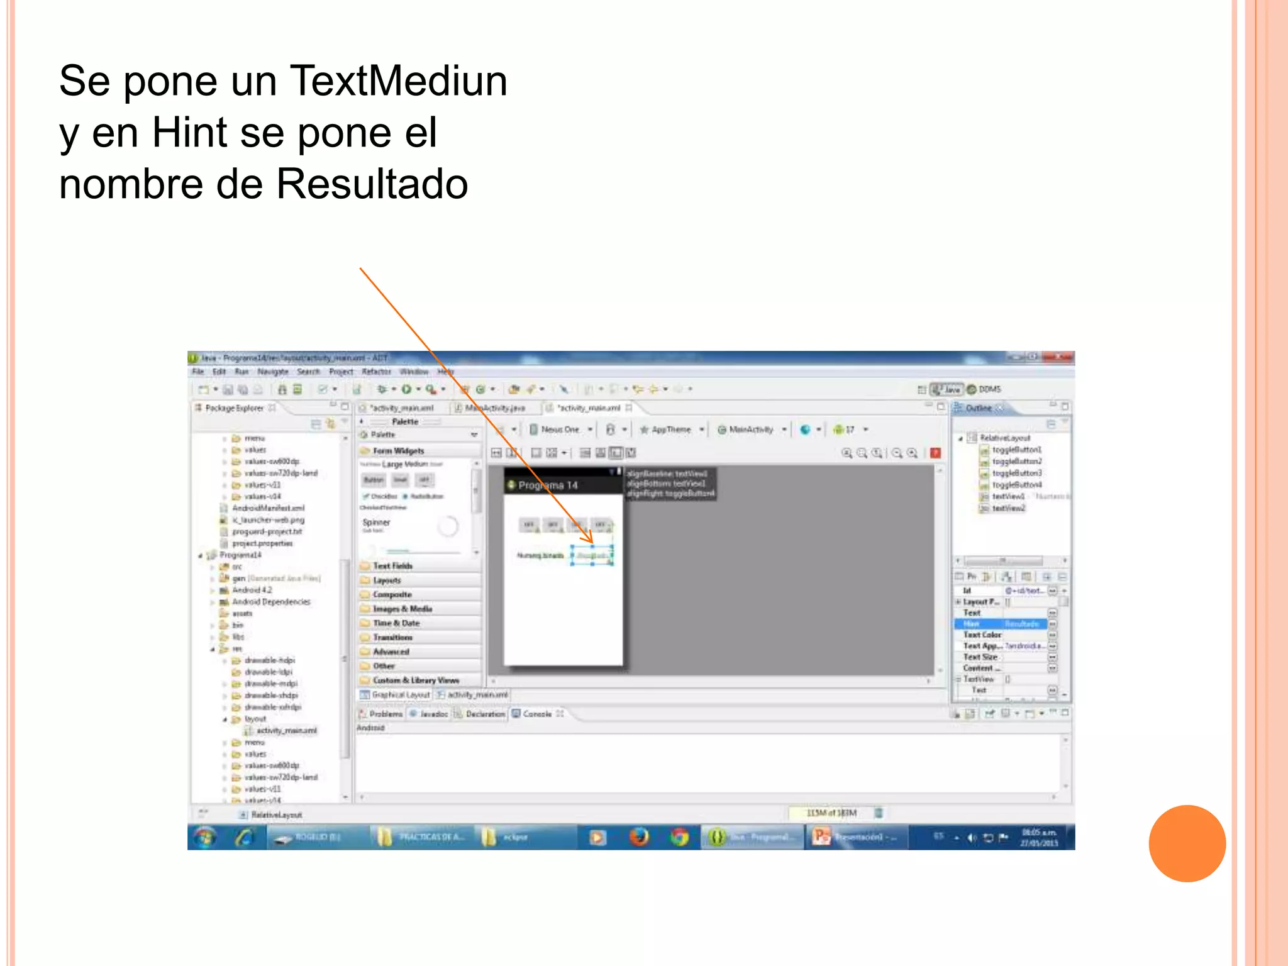Click the New wizard toolbar icon
The width and height of the screenshot is (1288, 966).
(204, 390)
